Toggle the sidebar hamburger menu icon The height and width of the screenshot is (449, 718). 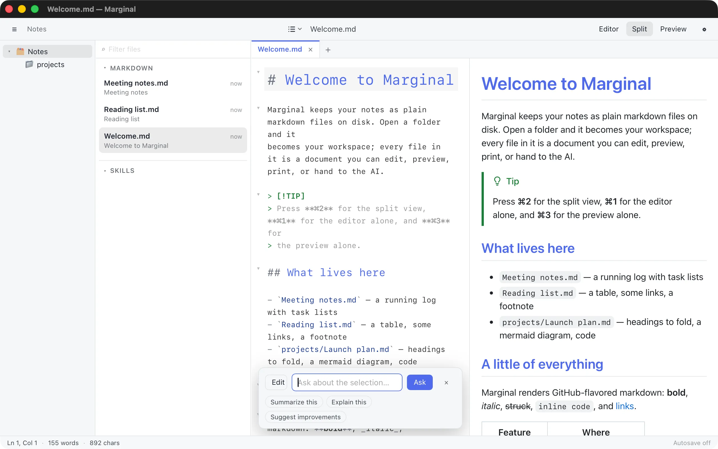14,29
